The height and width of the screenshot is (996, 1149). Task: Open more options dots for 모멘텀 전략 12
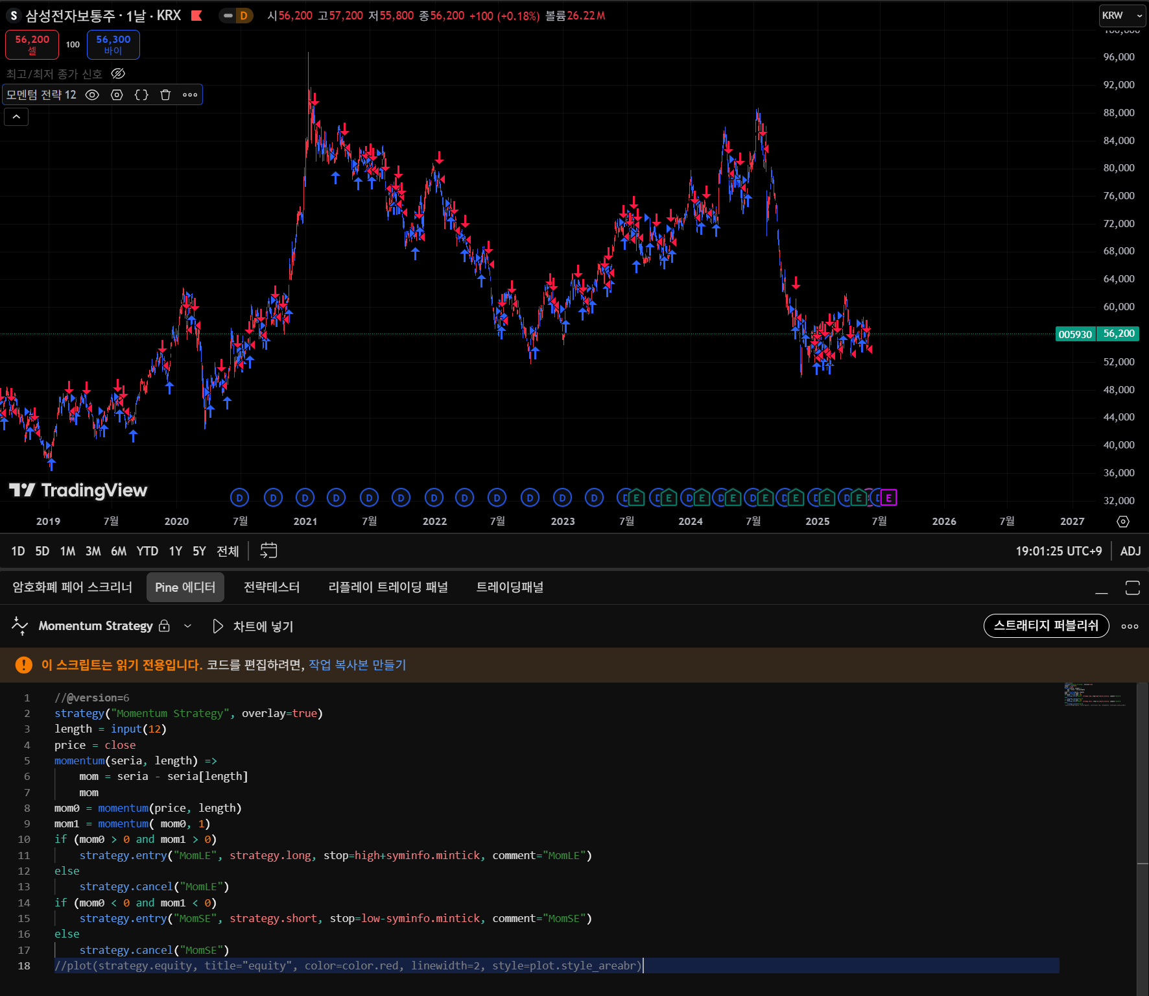[x=189, y=95]
